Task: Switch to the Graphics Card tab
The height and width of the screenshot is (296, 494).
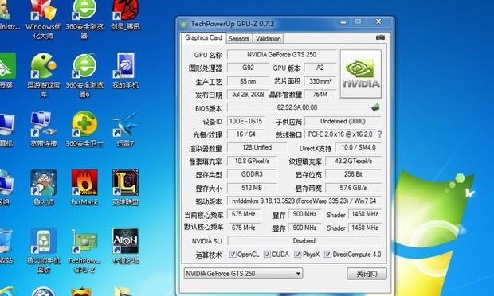Action: pyautogui.click(x=203, y=37)
